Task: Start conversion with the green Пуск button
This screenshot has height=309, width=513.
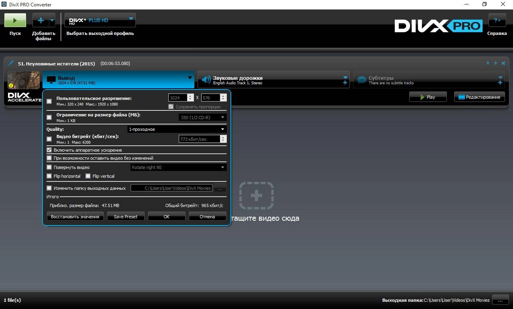Action: point(15,20)
